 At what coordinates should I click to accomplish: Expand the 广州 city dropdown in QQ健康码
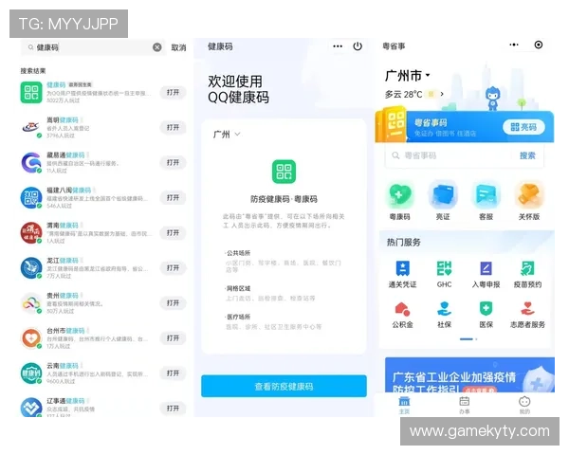227,135
